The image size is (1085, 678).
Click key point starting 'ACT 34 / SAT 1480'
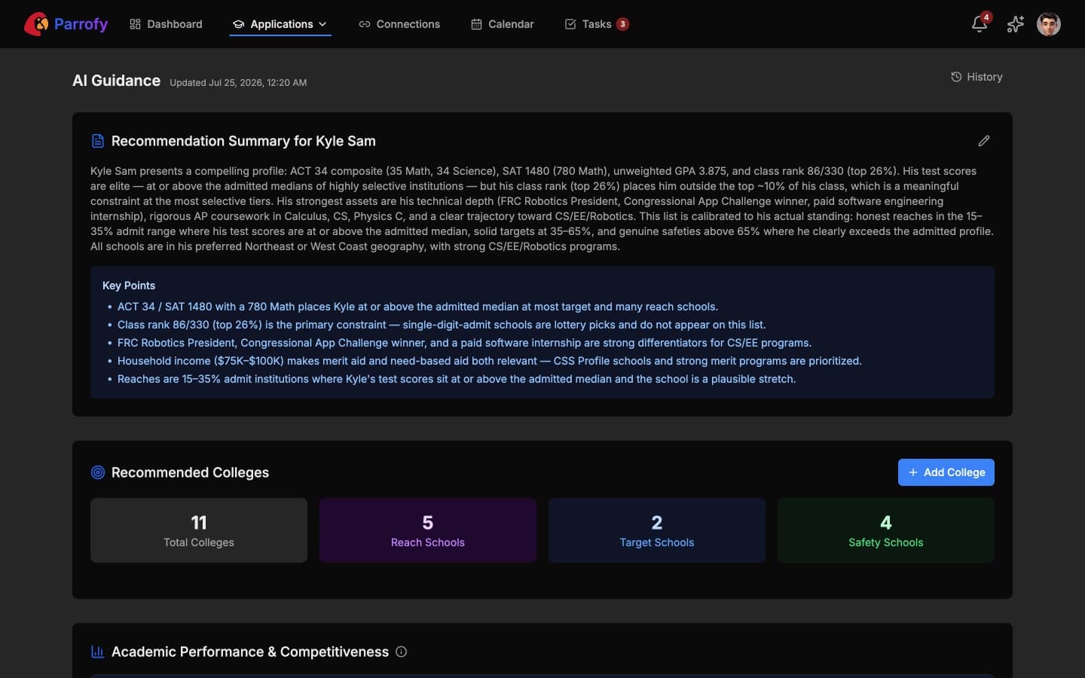pyautogui.click(x=418, y=307)
